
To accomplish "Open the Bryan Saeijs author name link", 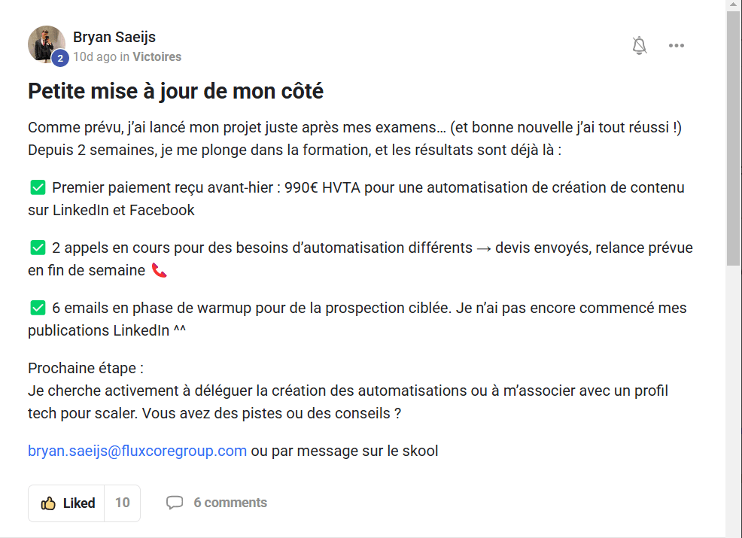I will pyautogui.click(x=114, y=37).
